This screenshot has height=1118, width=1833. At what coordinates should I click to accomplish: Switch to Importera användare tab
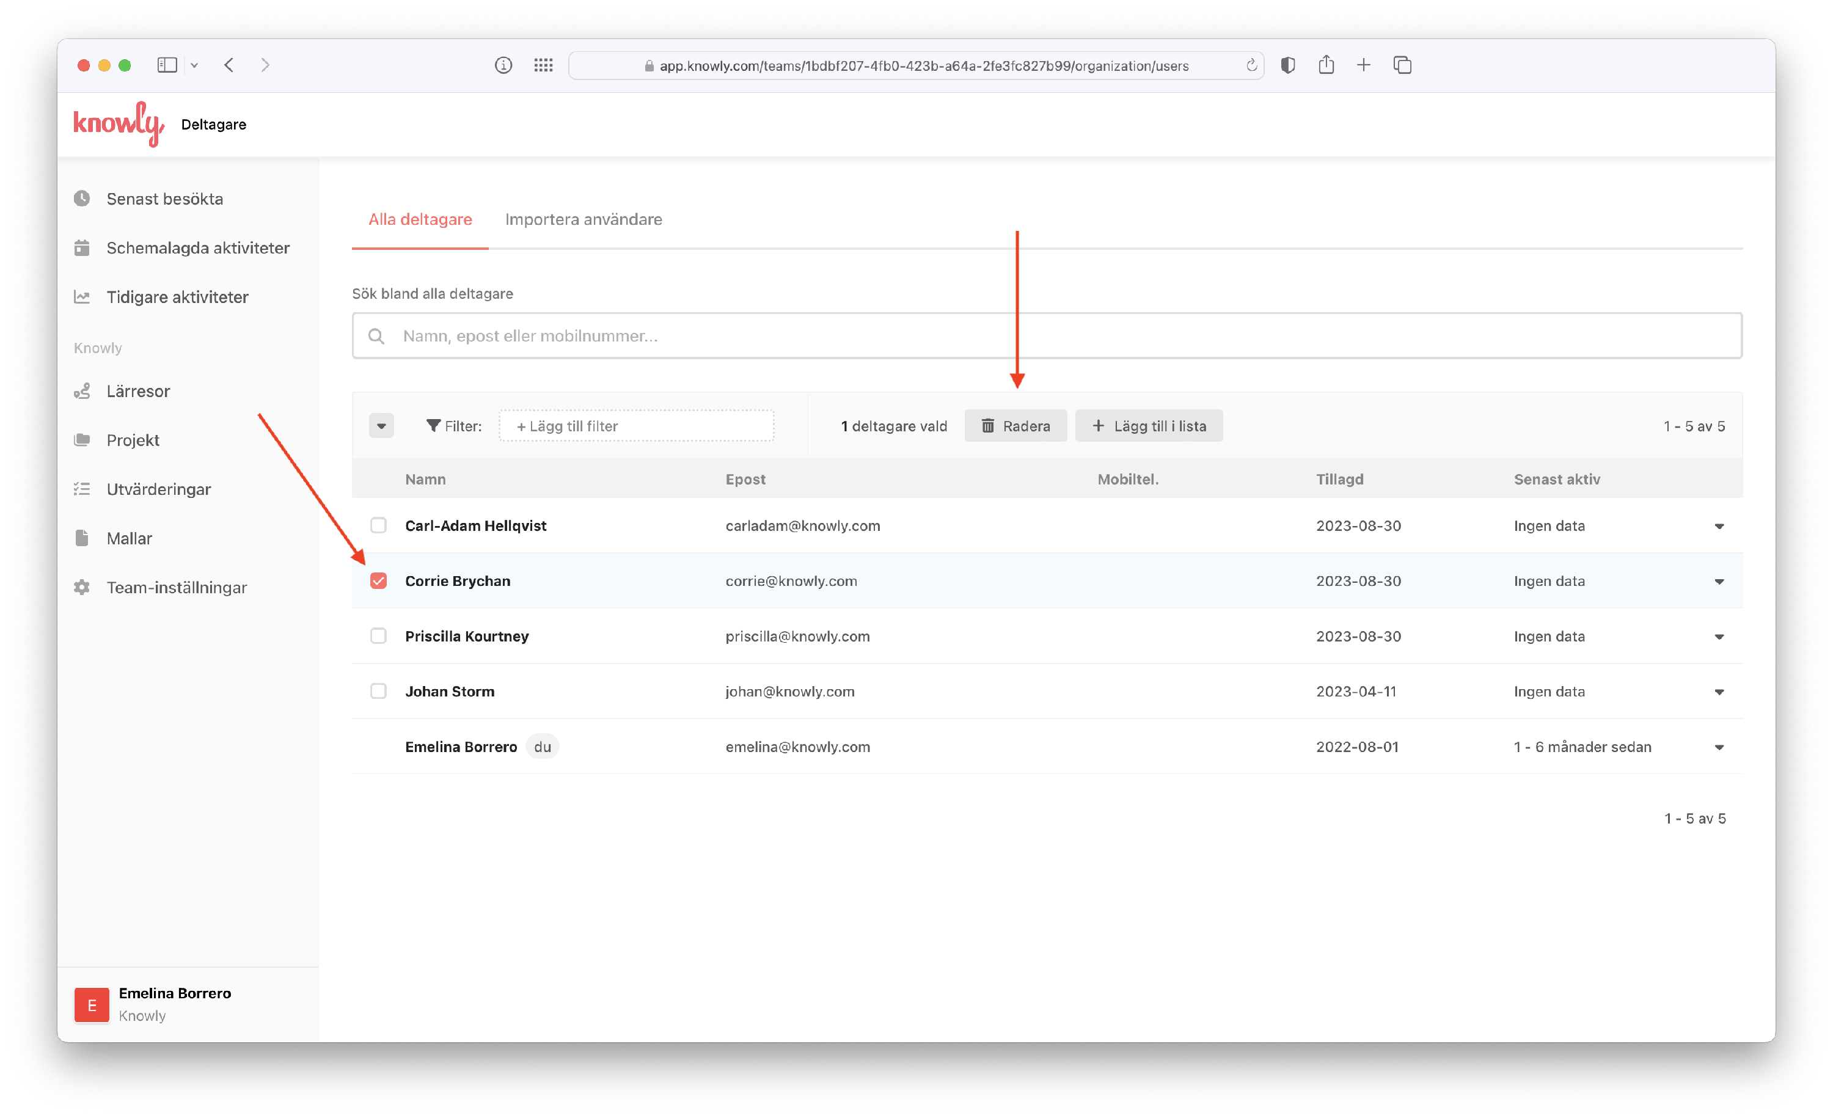(x=584, y=219)
